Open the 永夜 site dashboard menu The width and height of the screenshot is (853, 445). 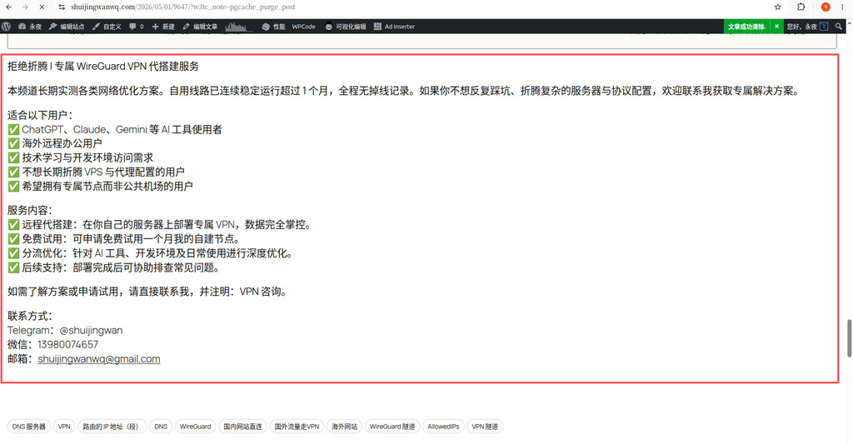tap(30, 26)
